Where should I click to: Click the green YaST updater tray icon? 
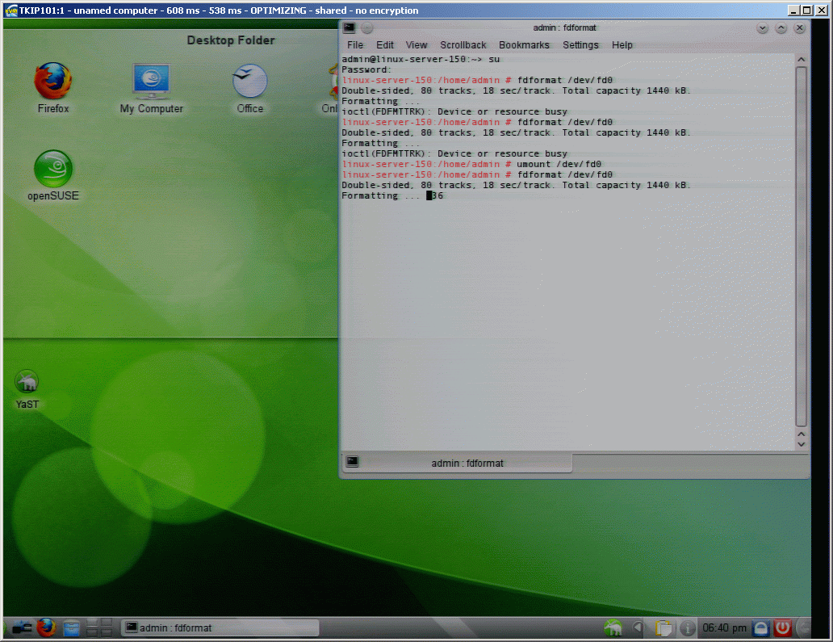click(x=613, y=628)
